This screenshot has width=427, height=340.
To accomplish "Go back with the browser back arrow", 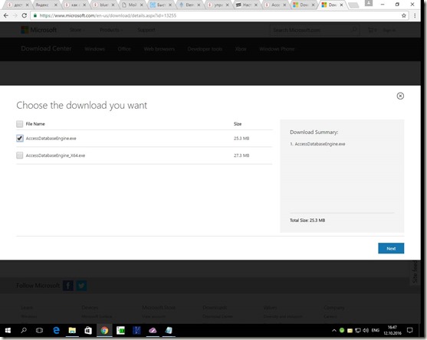I will coord(6,15).
